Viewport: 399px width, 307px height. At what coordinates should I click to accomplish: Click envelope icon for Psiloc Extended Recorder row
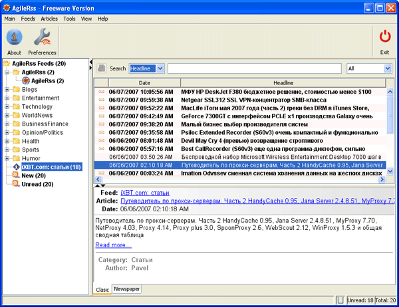101,132
